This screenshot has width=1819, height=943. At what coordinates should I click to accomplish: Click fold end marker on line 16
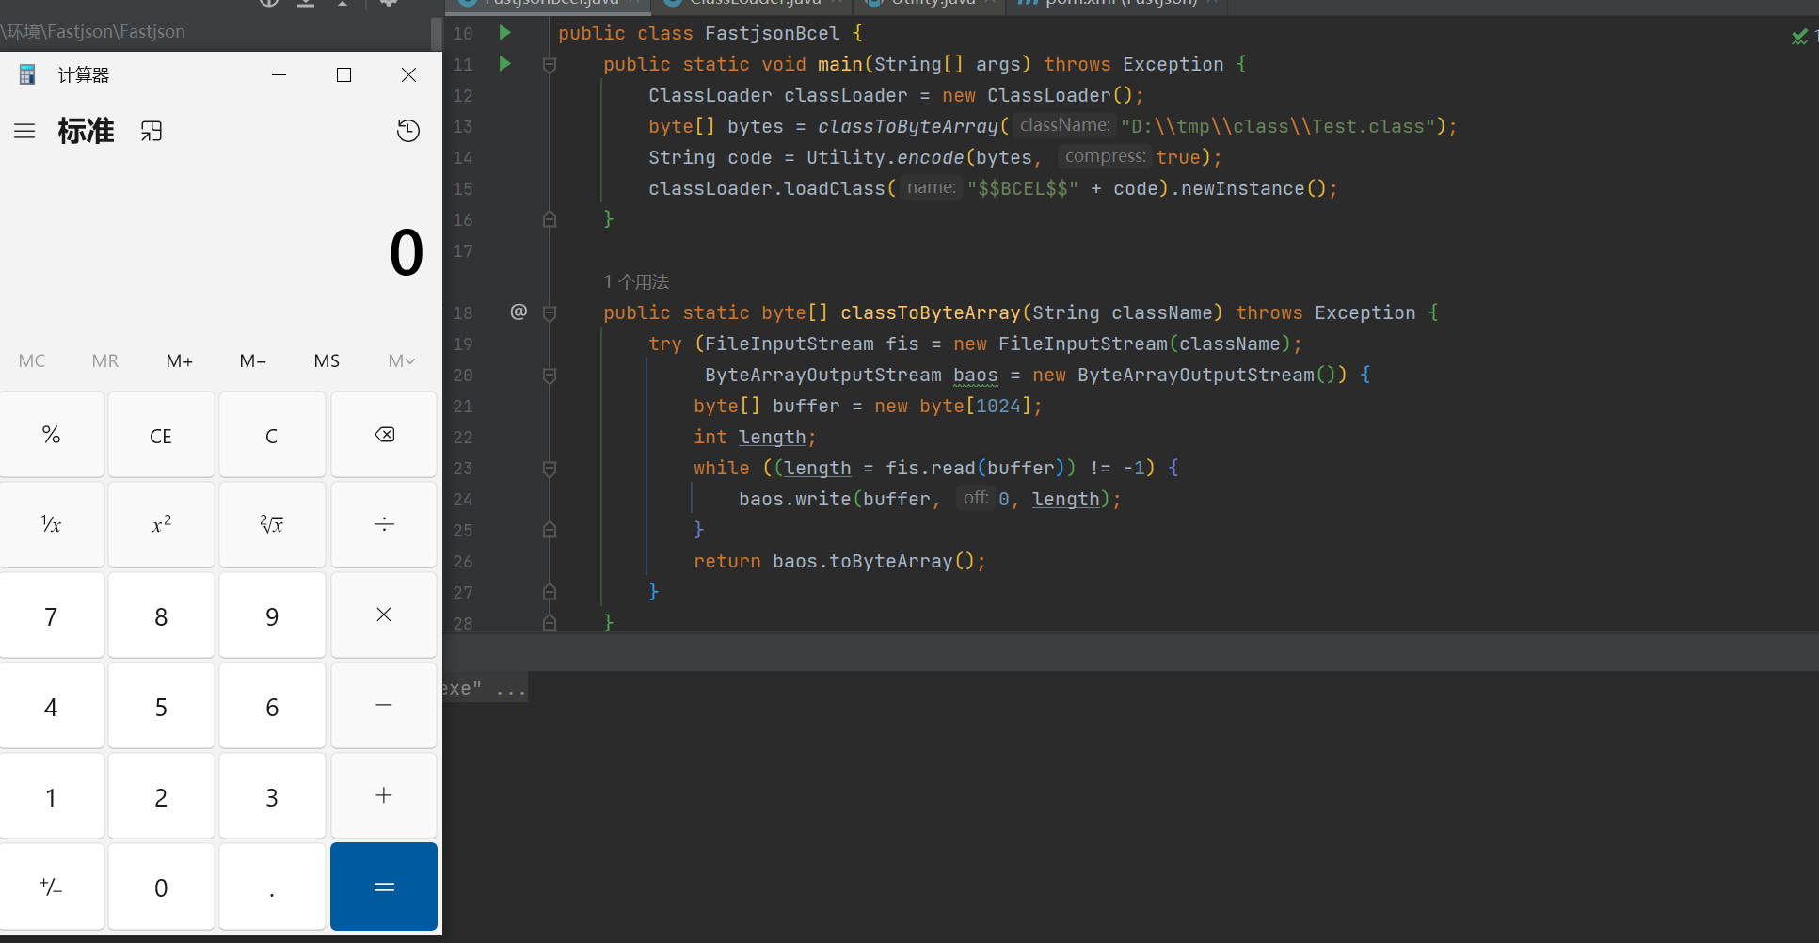[x=550, y=219]
